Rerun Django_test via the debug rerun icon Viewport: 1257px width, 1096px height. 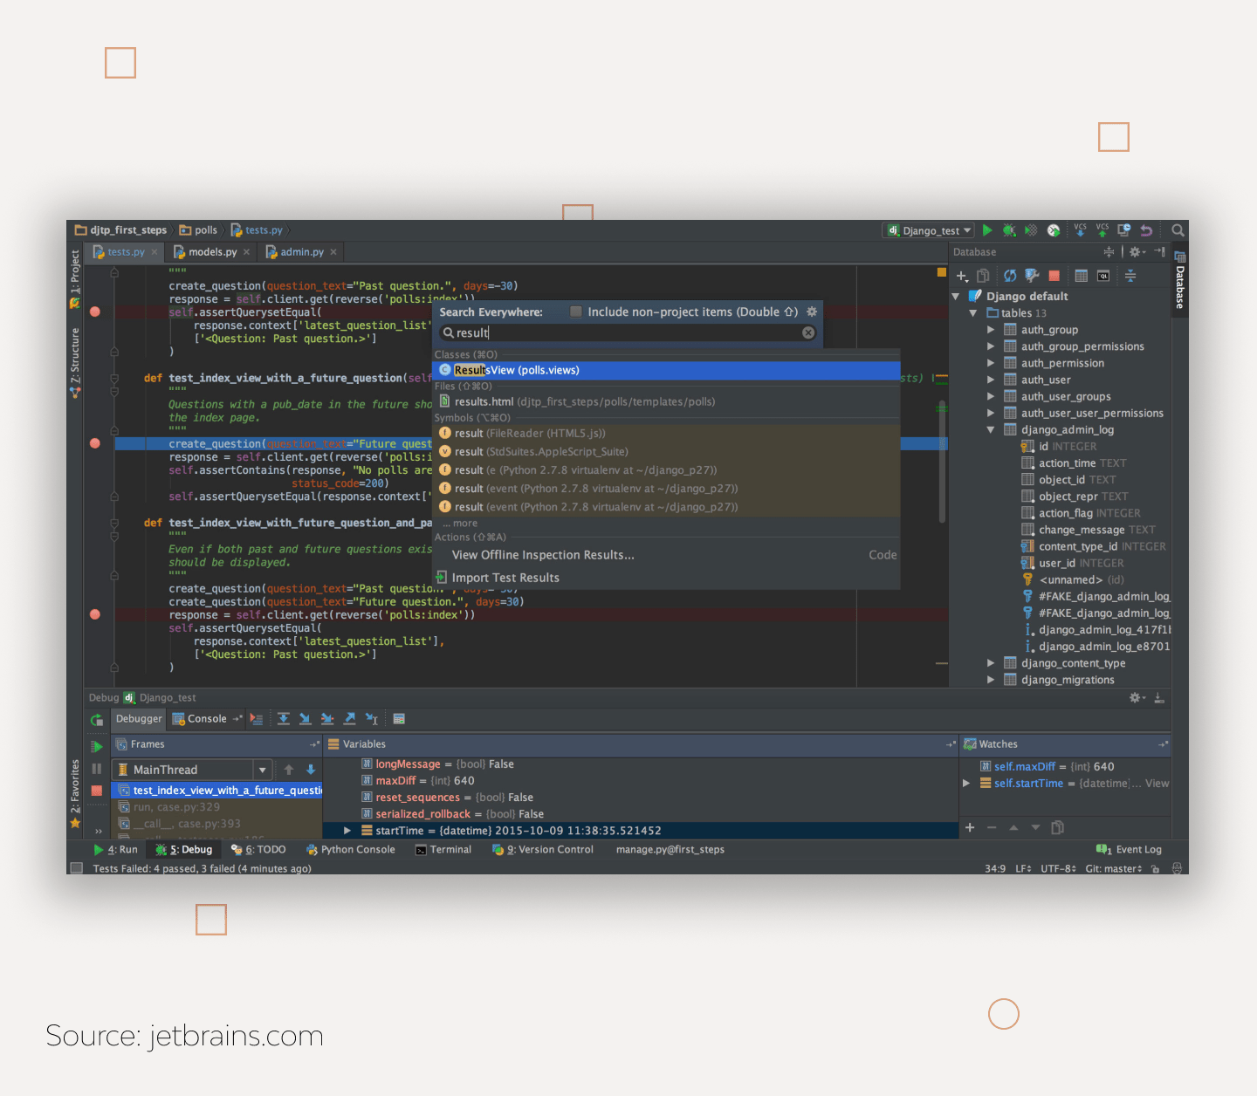97,720
